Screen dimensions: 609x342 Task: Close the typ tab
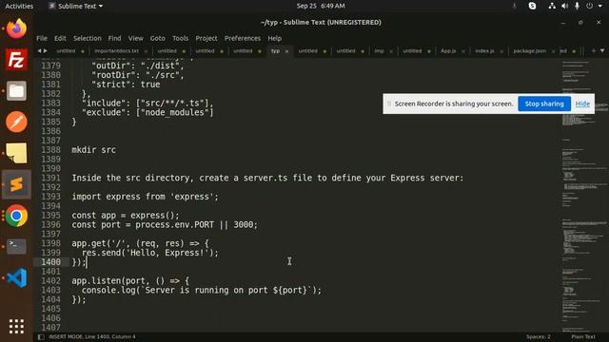click(287, 51)
